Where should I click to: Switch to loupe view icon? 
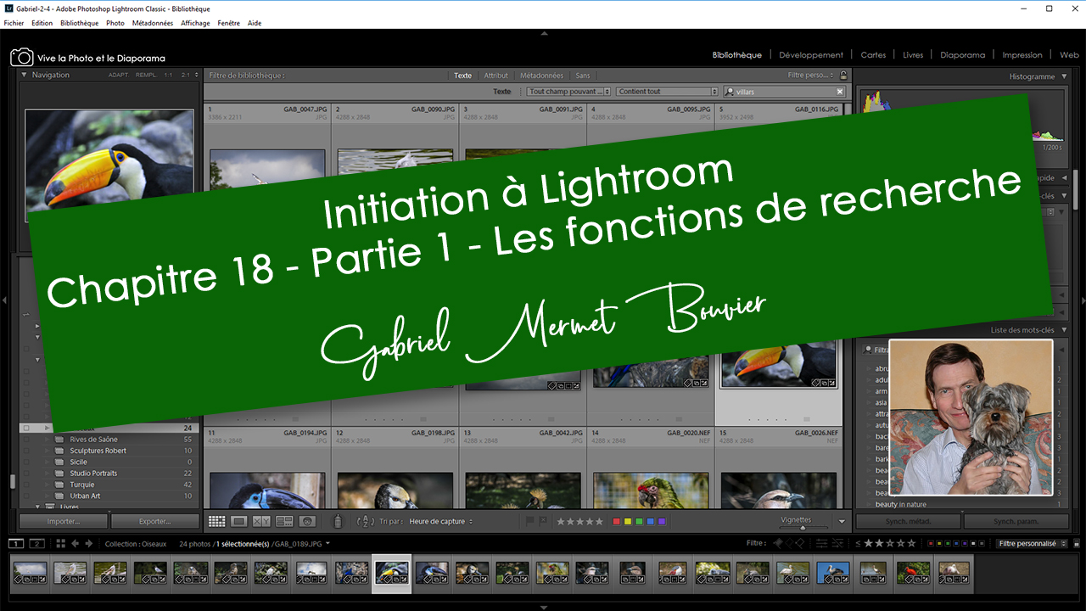(x=239, y=522)
